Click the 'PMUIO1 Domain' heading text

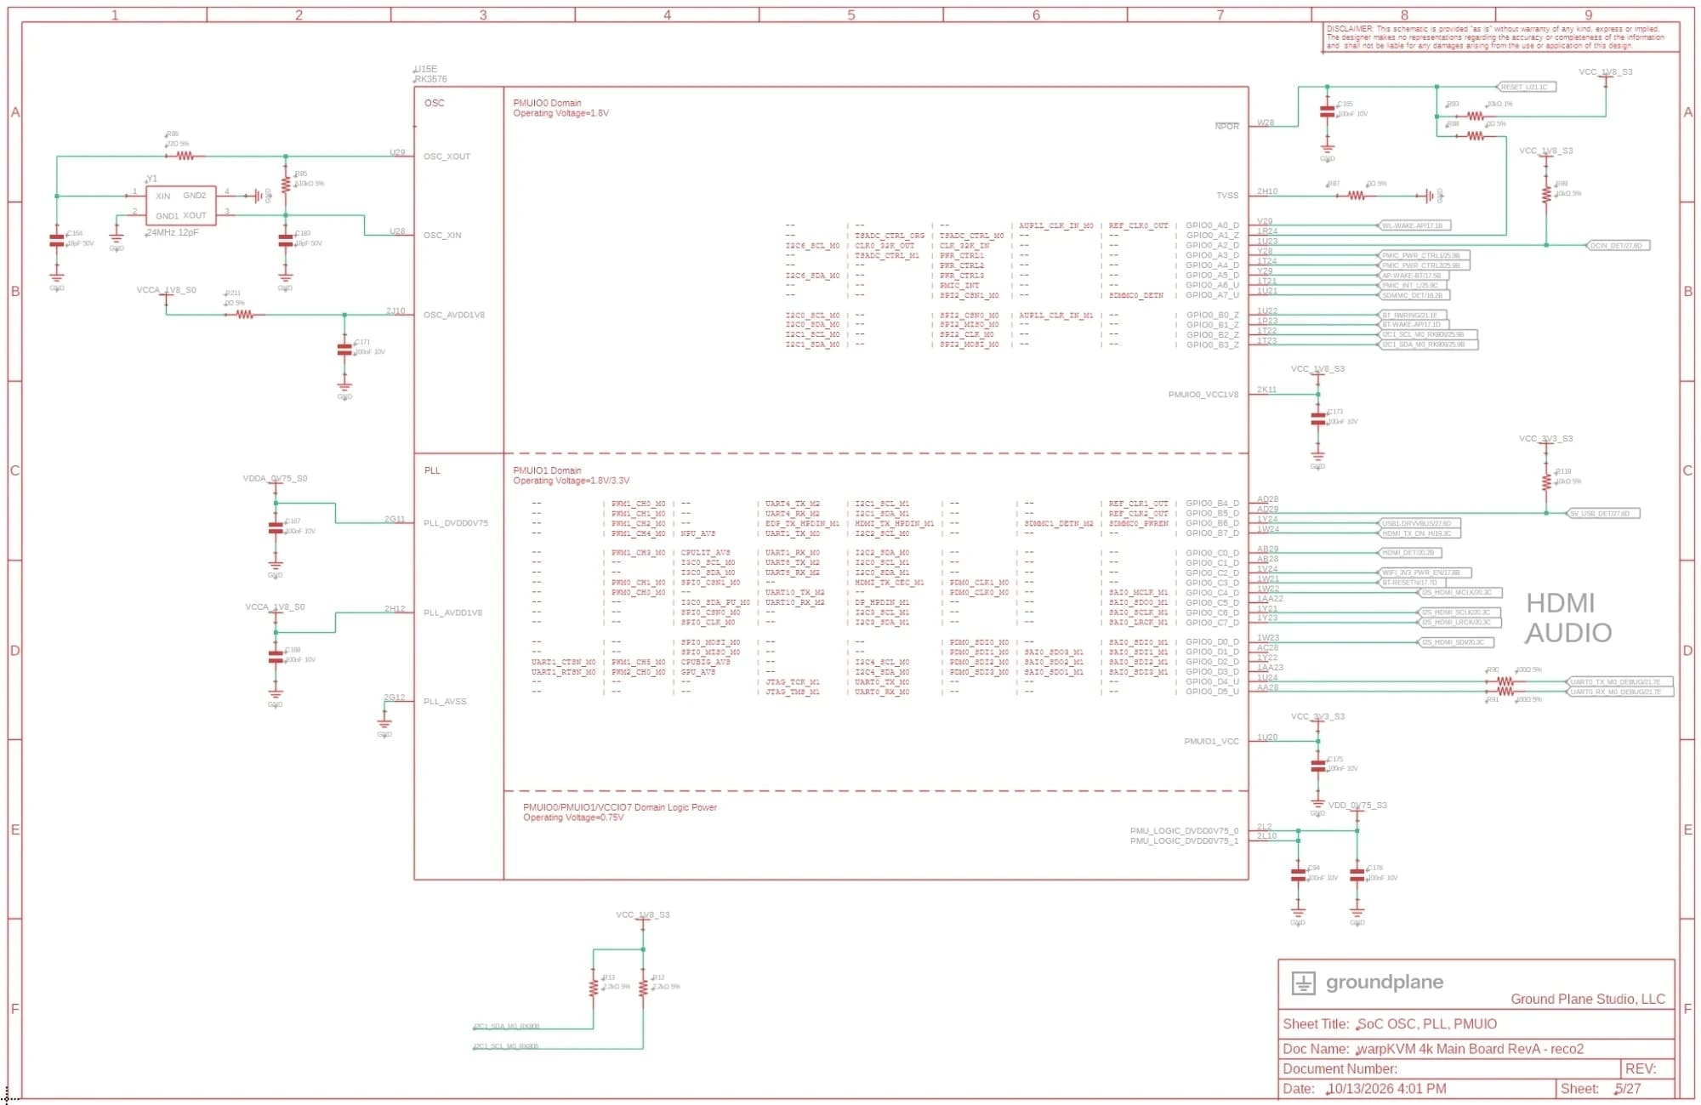click(x=547, y=470)
